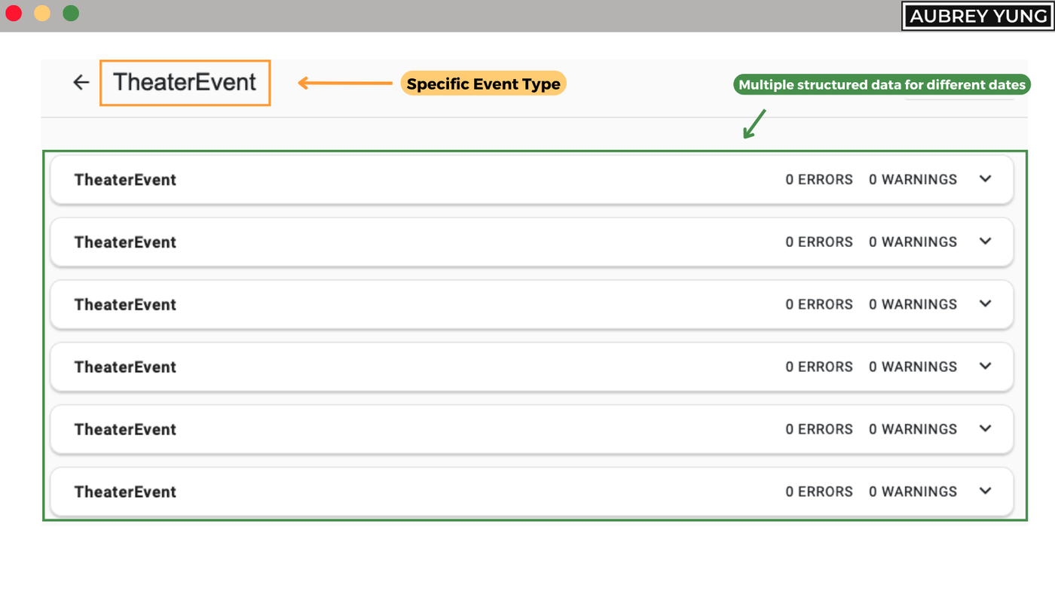Click the yellow minimize dot
Image resolution: width=1055 pixels, height=594 pixels.
[x=42, y=13]
